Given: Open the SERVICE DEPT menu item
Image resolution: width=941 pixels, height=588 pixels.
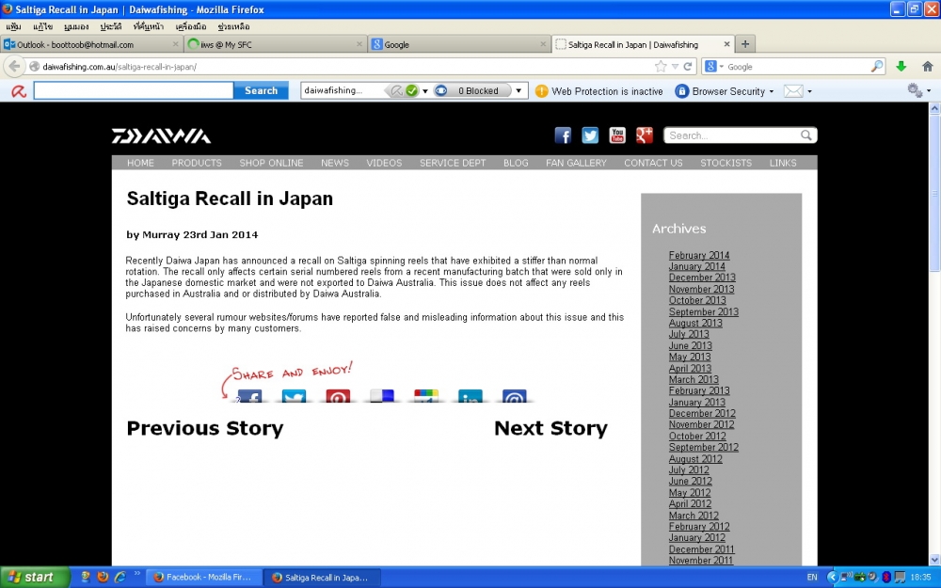Looking at the screenshot, I should point(453,163).
